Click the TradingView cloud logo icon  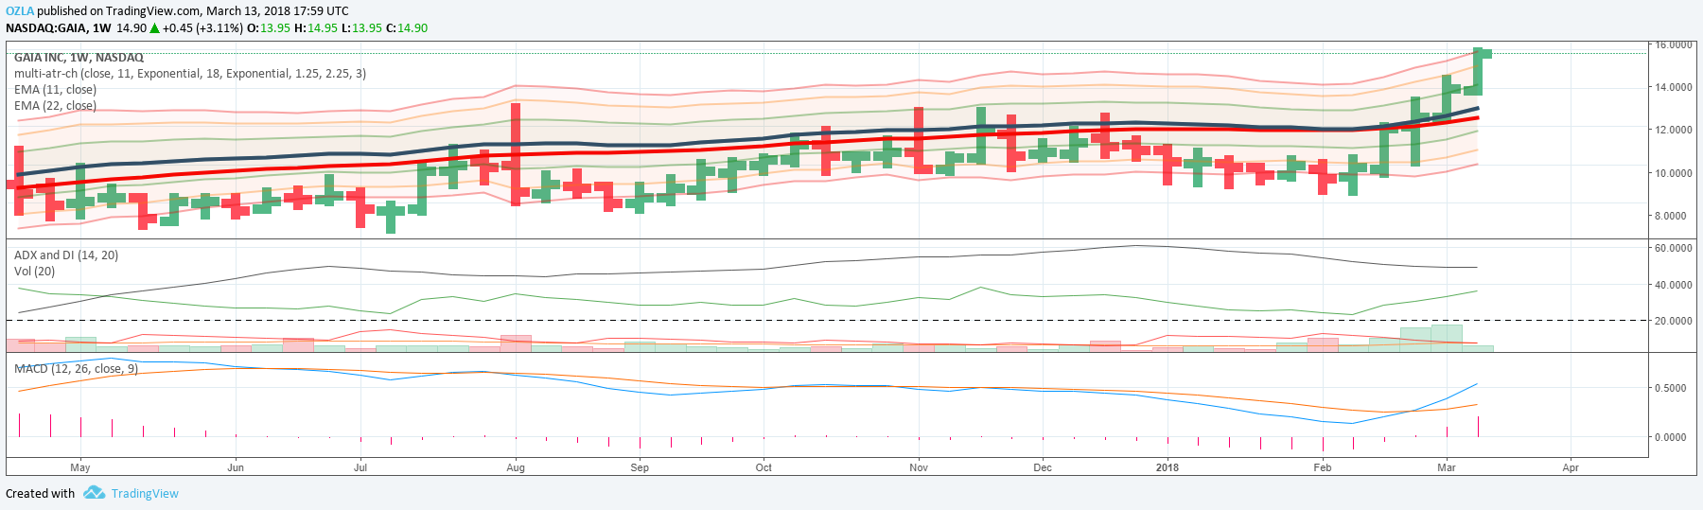coord(94,493)
